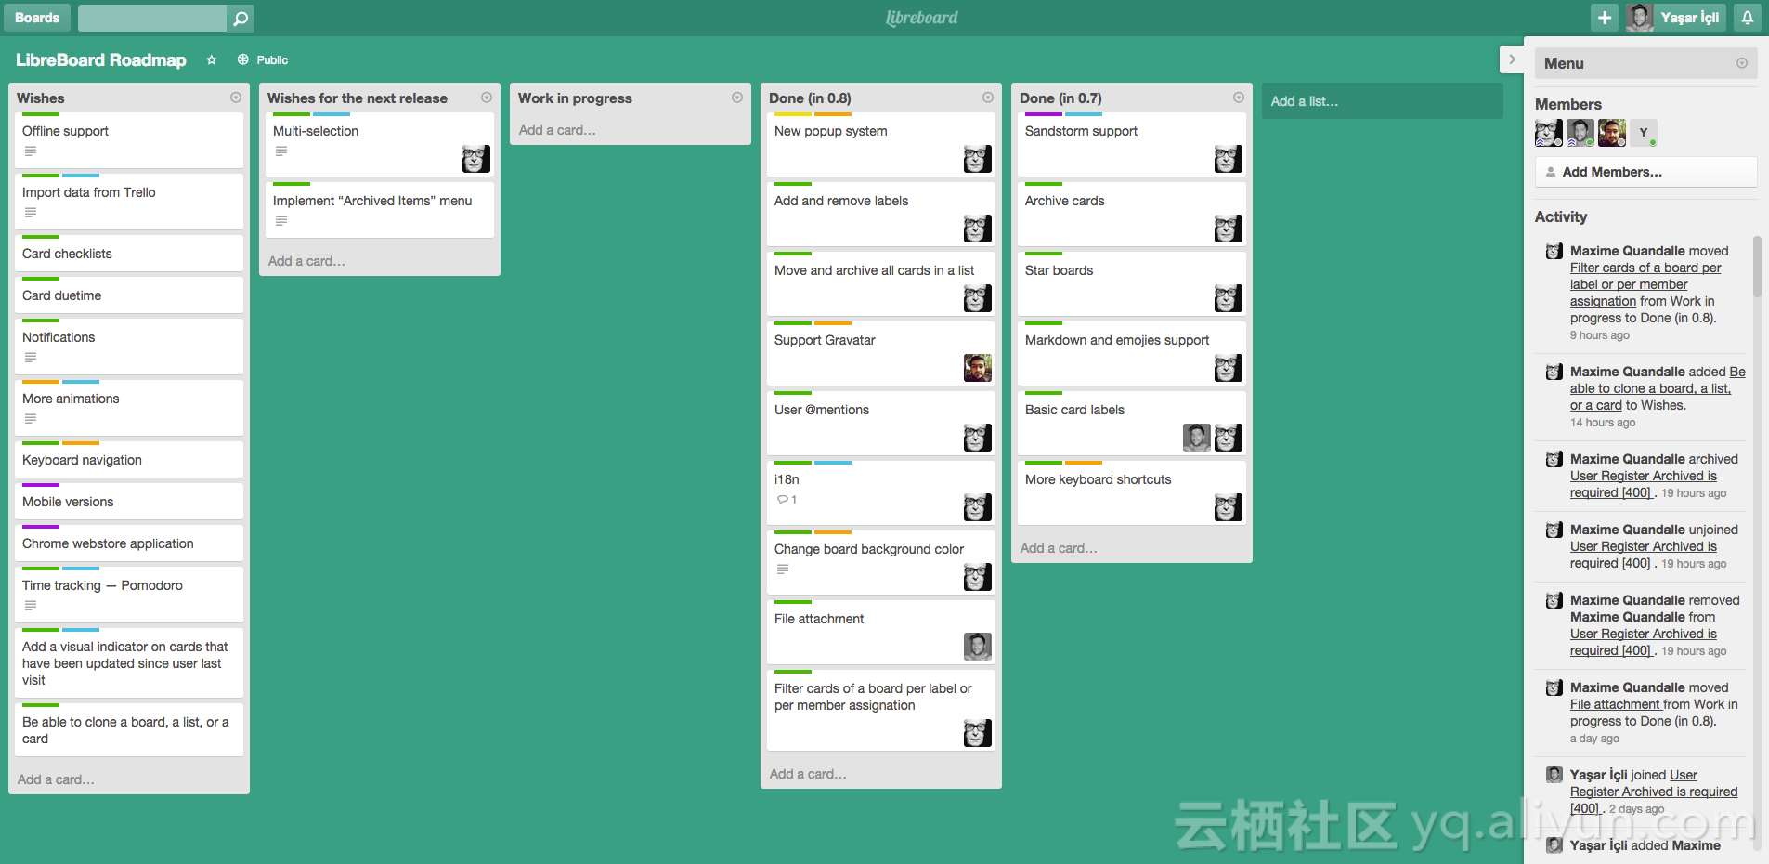Click description icon on Implement Archived Items card
This screenshot has height=864, width=1769.
[x=281, y=221]
